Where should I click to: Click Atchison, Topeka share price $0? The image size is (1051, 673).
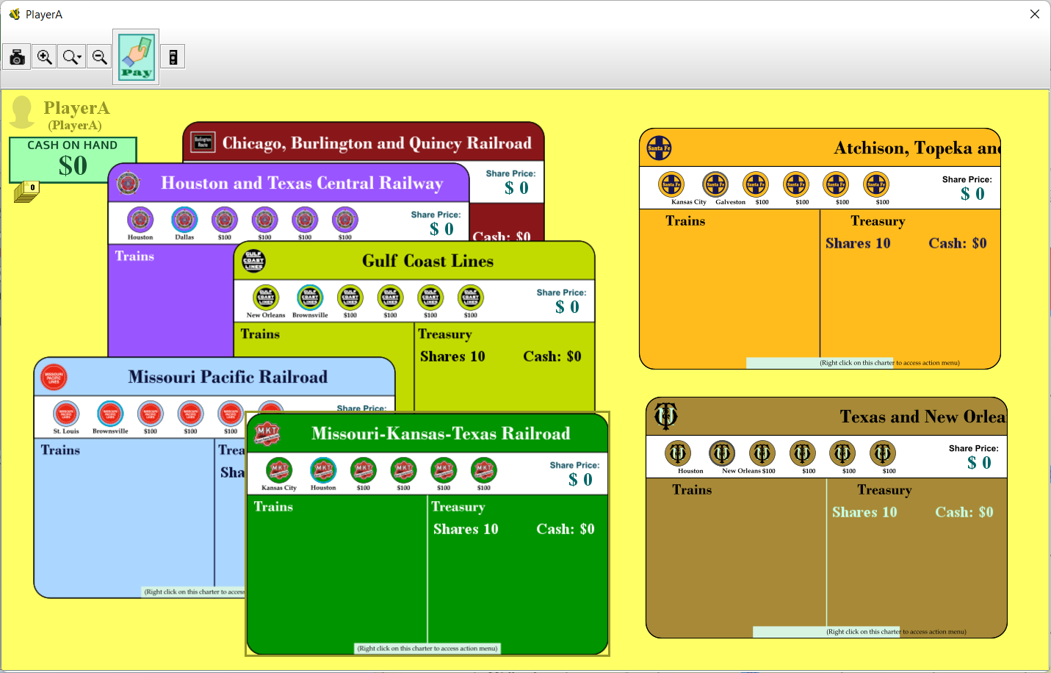pos(972,194)
